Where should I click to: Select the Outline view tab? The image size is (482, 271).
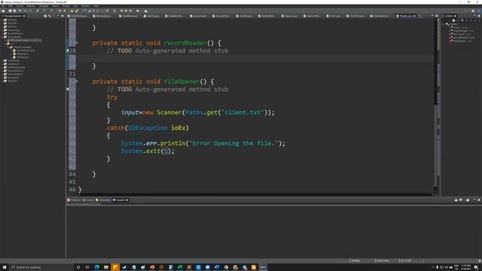tap(449, 16)
